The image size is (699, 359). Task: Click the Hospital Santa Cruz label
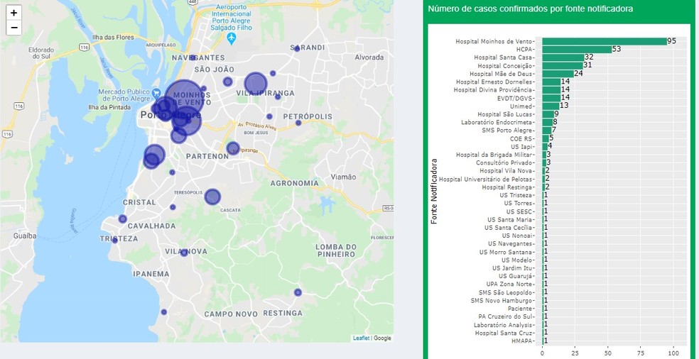pos(504,333)
